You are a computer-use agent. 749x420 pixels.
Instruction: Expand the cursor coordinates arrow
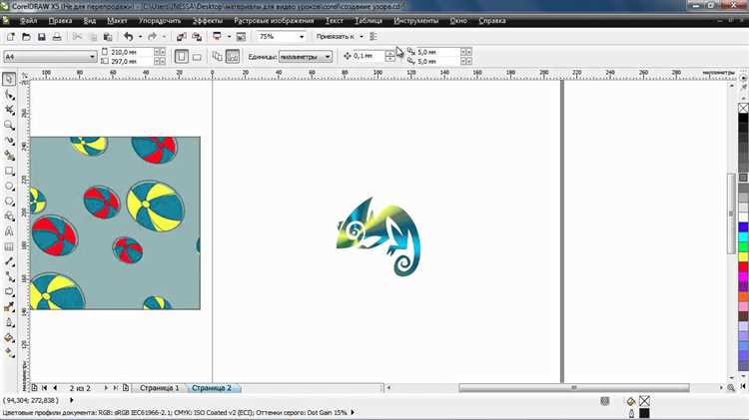coord(72,400)
